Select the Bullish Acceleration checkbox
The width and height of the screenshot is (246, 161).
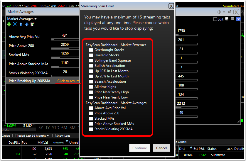coord(91,66)
